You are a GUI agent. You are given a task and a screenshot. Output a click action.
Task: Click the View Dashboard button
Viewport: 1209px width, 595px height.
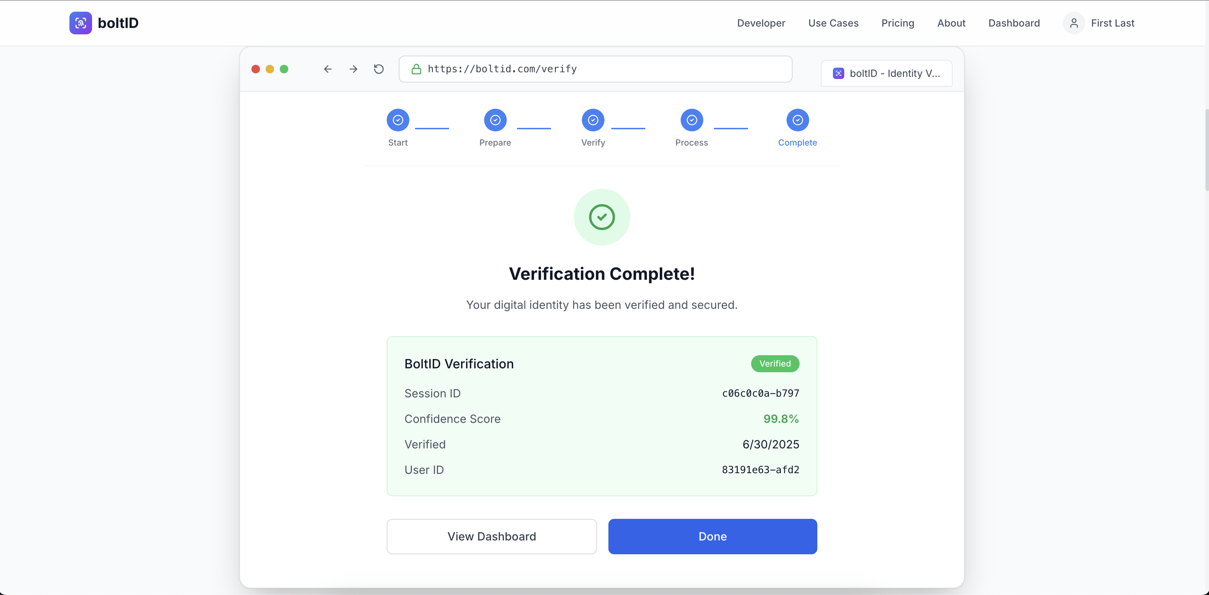[492, 536]
